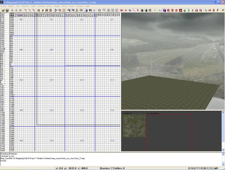Click the E entity toolbar icon

tap(160, 10)
